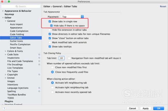Screen dimensions: 168x111
Task: Open Spelling settings
Action: (11, 91)
